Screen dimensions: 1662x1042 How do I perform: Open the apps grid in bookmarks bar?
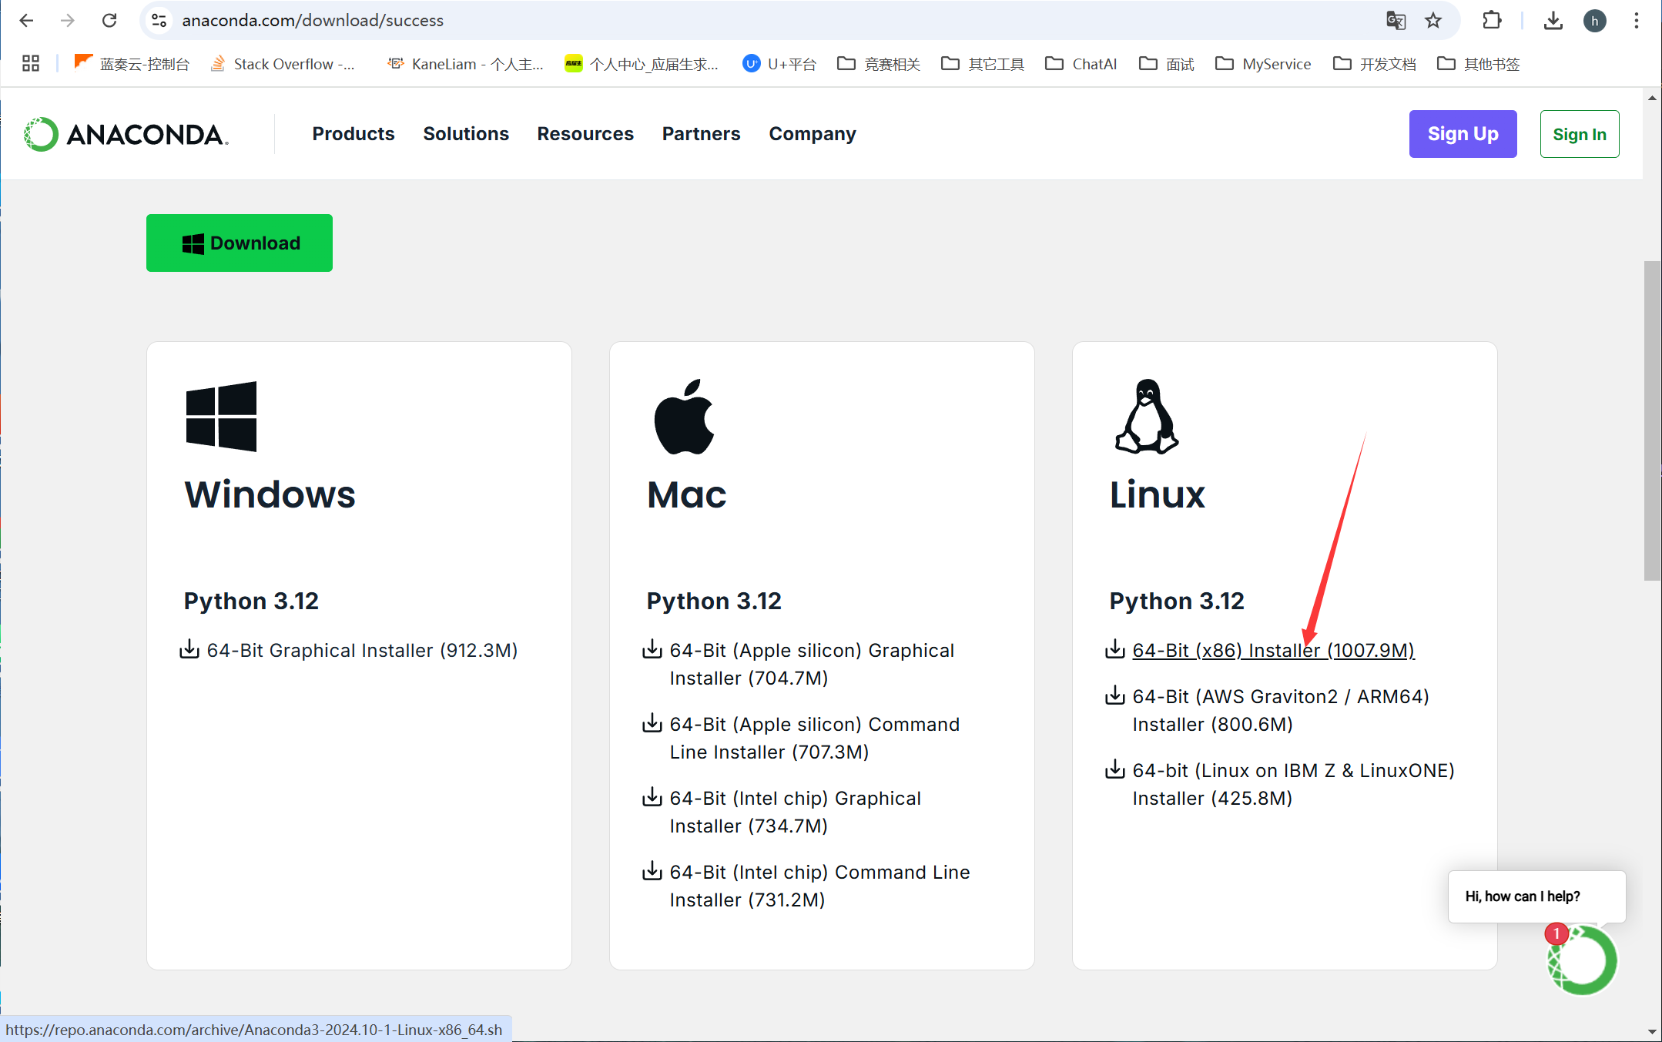coord(31,64)
